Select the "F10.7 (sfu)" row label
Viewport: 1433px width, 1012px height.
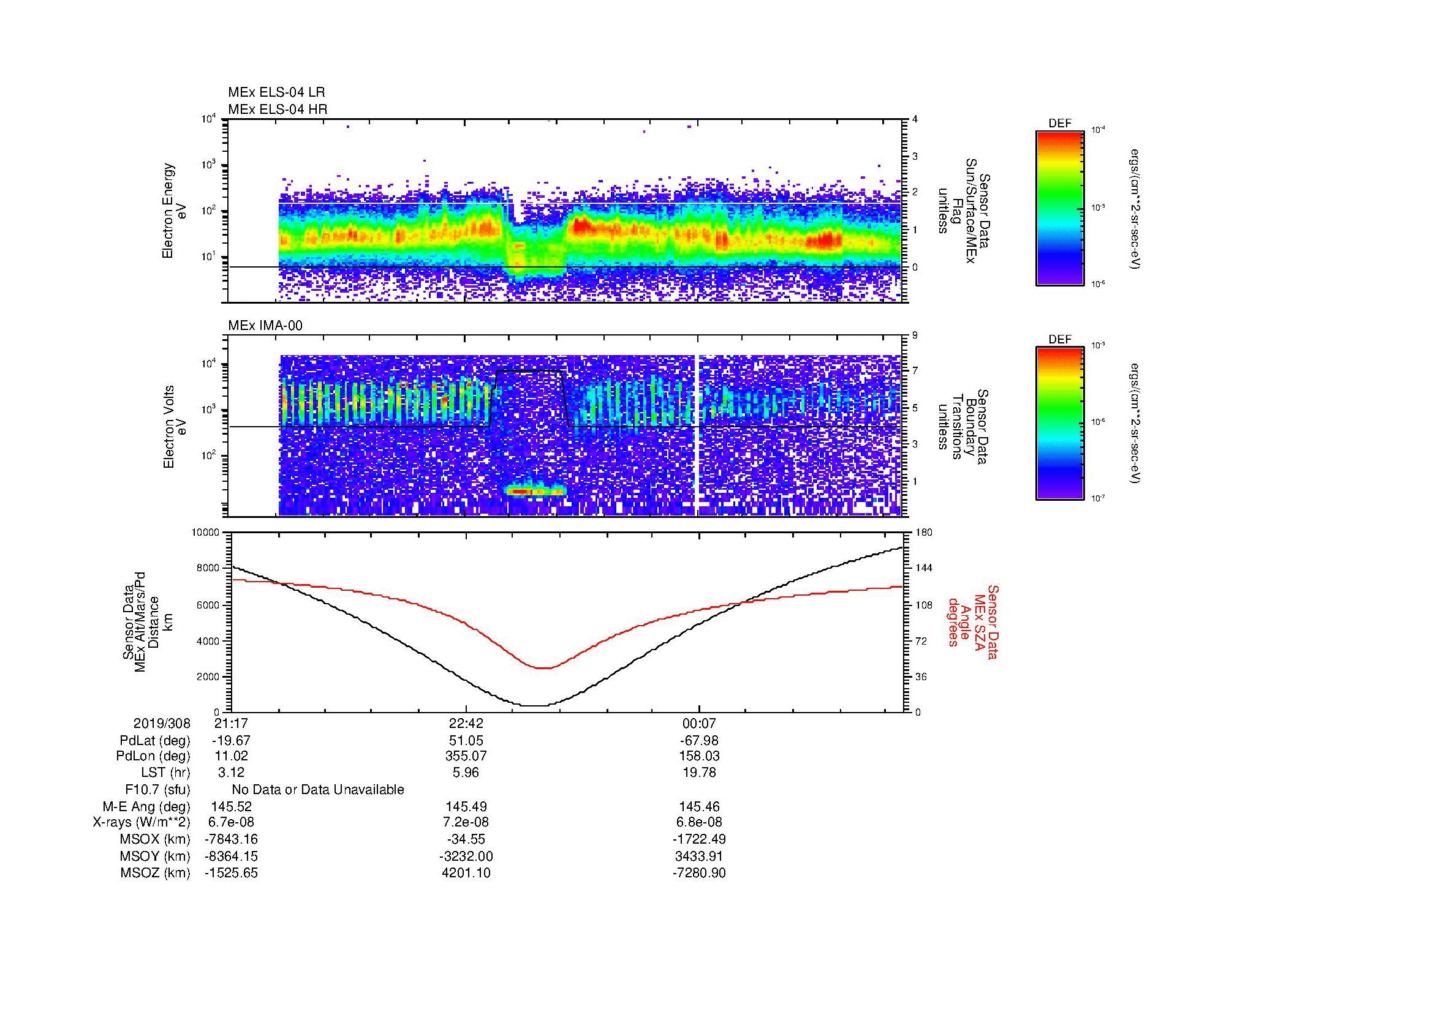[157, 790]
